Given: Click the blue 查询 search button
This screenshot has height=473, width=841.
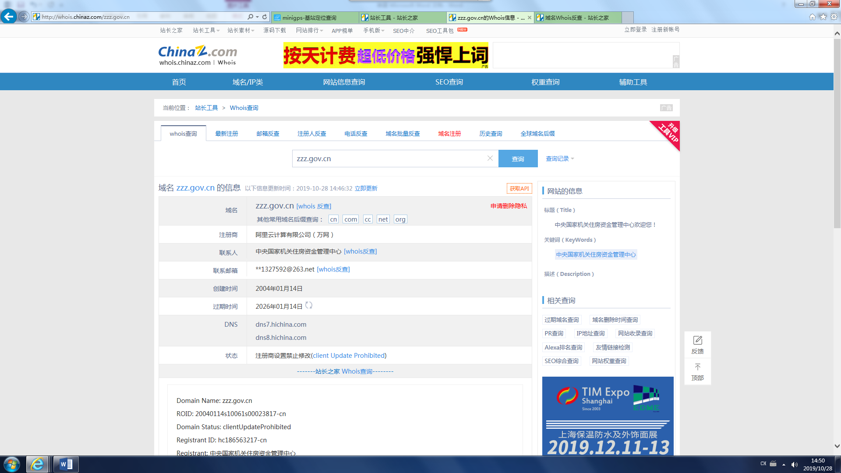Looking at the screenshot, I should (518, 159).
